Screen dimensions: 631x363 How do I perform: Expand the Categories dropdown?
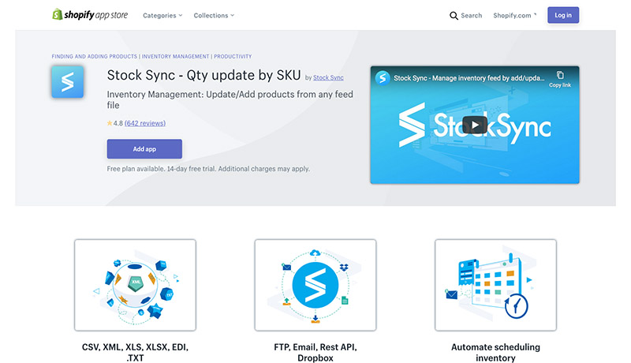(162, 15)
